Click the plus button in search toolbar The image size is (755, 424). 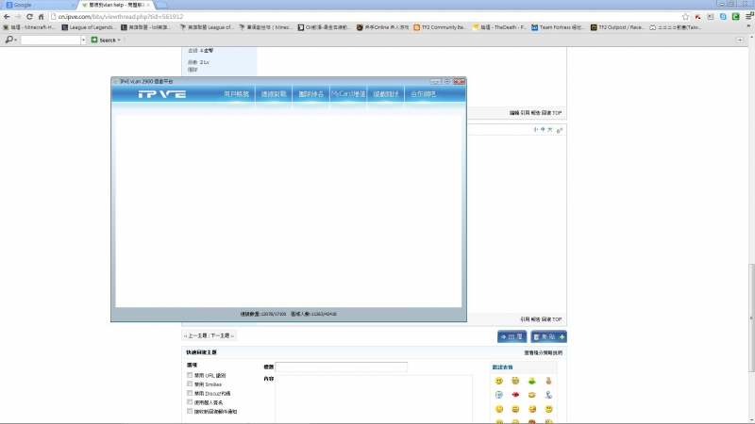click(x=740, y=40)
